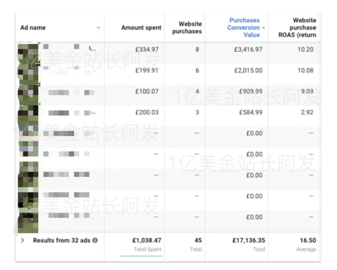This screenshot has width=337, height=270.
Task: Click the info icon beside Results from 32 ads
Action: [x=95, y=241]
